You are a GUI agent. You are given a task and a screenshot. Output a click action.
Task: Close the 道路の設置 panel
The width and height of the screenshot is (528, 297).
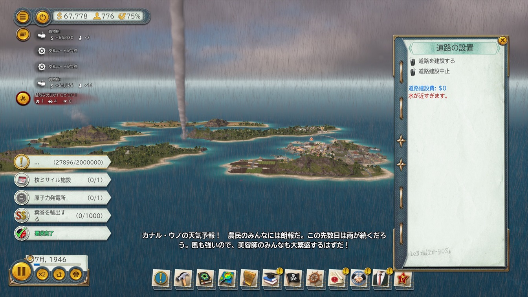502,40
